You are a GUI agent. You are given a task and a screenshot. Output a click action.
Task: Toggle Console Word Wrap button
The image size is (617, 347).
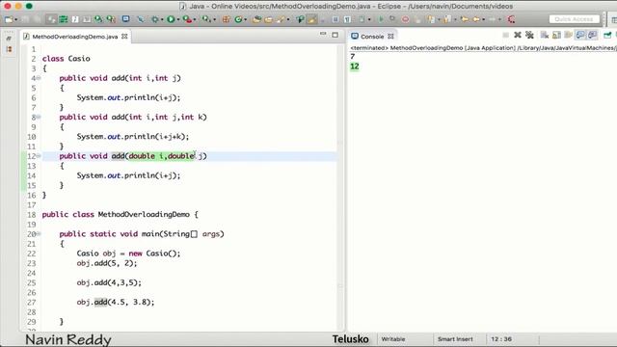click(568, 36)
